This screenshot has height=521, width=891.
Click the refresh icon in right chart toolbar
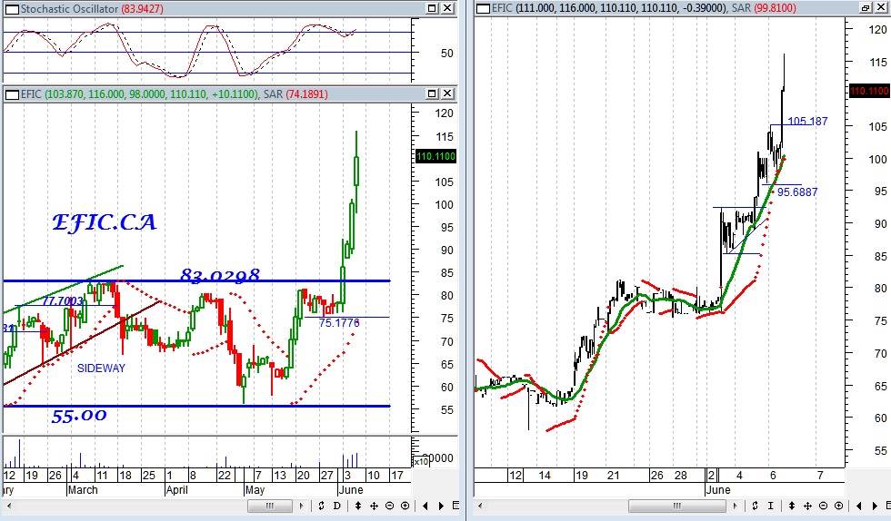tap(756, 506)
